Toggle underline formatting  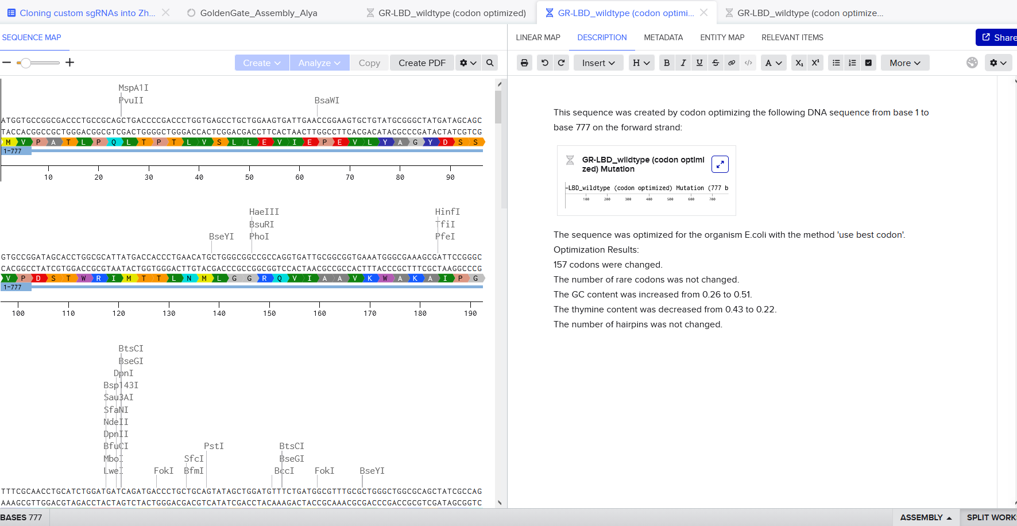(x=699, y=63)
